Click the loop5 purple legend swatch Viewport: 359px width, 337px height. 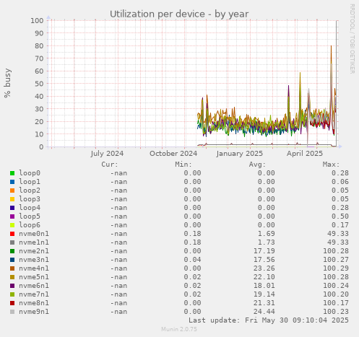(x=12, y=216)
